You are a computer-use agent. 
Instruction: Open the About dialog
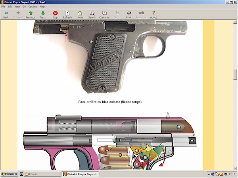(154, 15)
